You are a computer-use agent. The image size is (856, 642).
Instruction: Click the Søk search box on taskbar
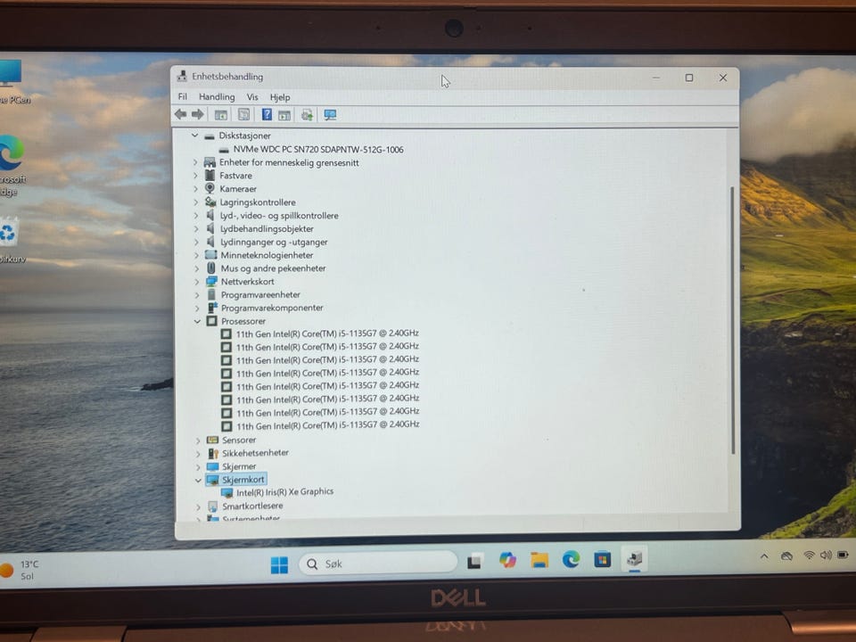click(378, 564)
